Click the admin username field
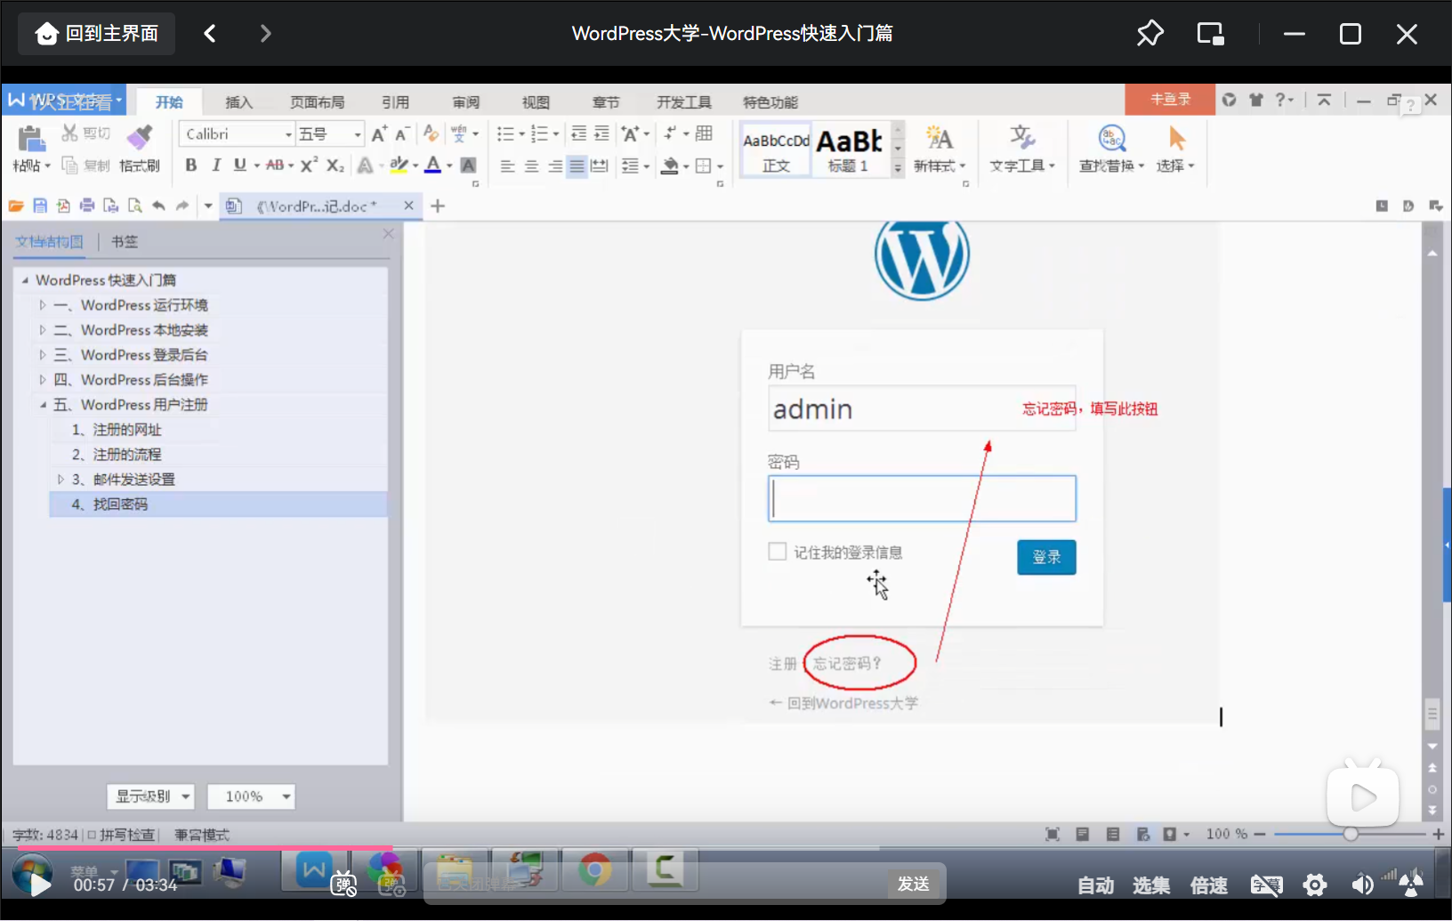The image size is (1452, 921). click(x=922, y=408)
